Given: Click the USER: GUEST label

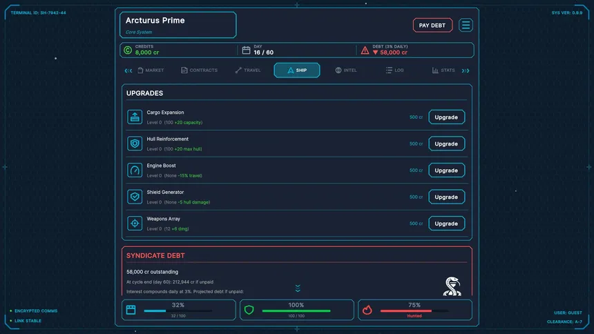Looking at the screenshot, I should pos(568,313).
